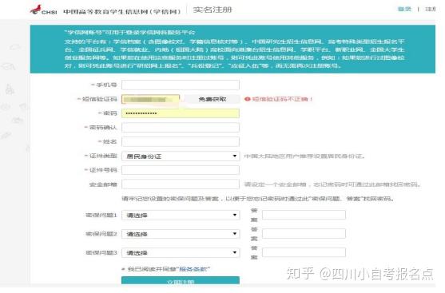
Task: Select the 密码 password field
Action: 181,113
